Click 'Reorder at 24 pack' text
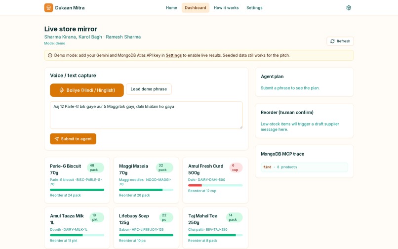 coord(65,195)
